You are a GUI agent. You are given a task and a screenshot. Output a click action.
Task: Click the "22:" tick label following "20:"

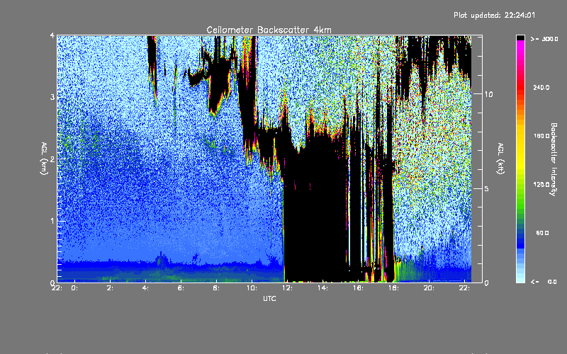click(x=464, y=288)
